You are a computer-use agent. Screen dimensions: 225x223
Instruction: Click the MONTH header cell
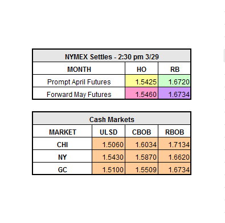tap(79, 69)
